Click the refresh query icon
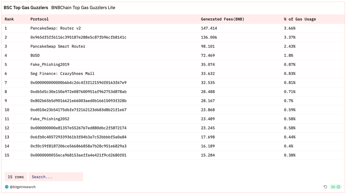346x194 pixels. [325, 187]
